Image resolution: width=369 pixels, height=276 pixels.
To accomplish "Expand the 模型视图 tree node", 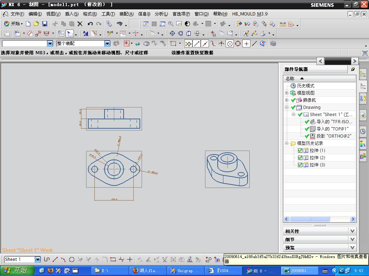I will (x=287, y=93).
